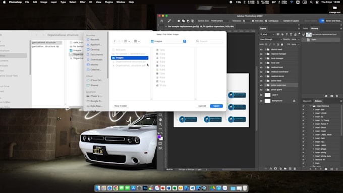
Task: Create new snapshot camera icon in History
Action: coord(332,96)
